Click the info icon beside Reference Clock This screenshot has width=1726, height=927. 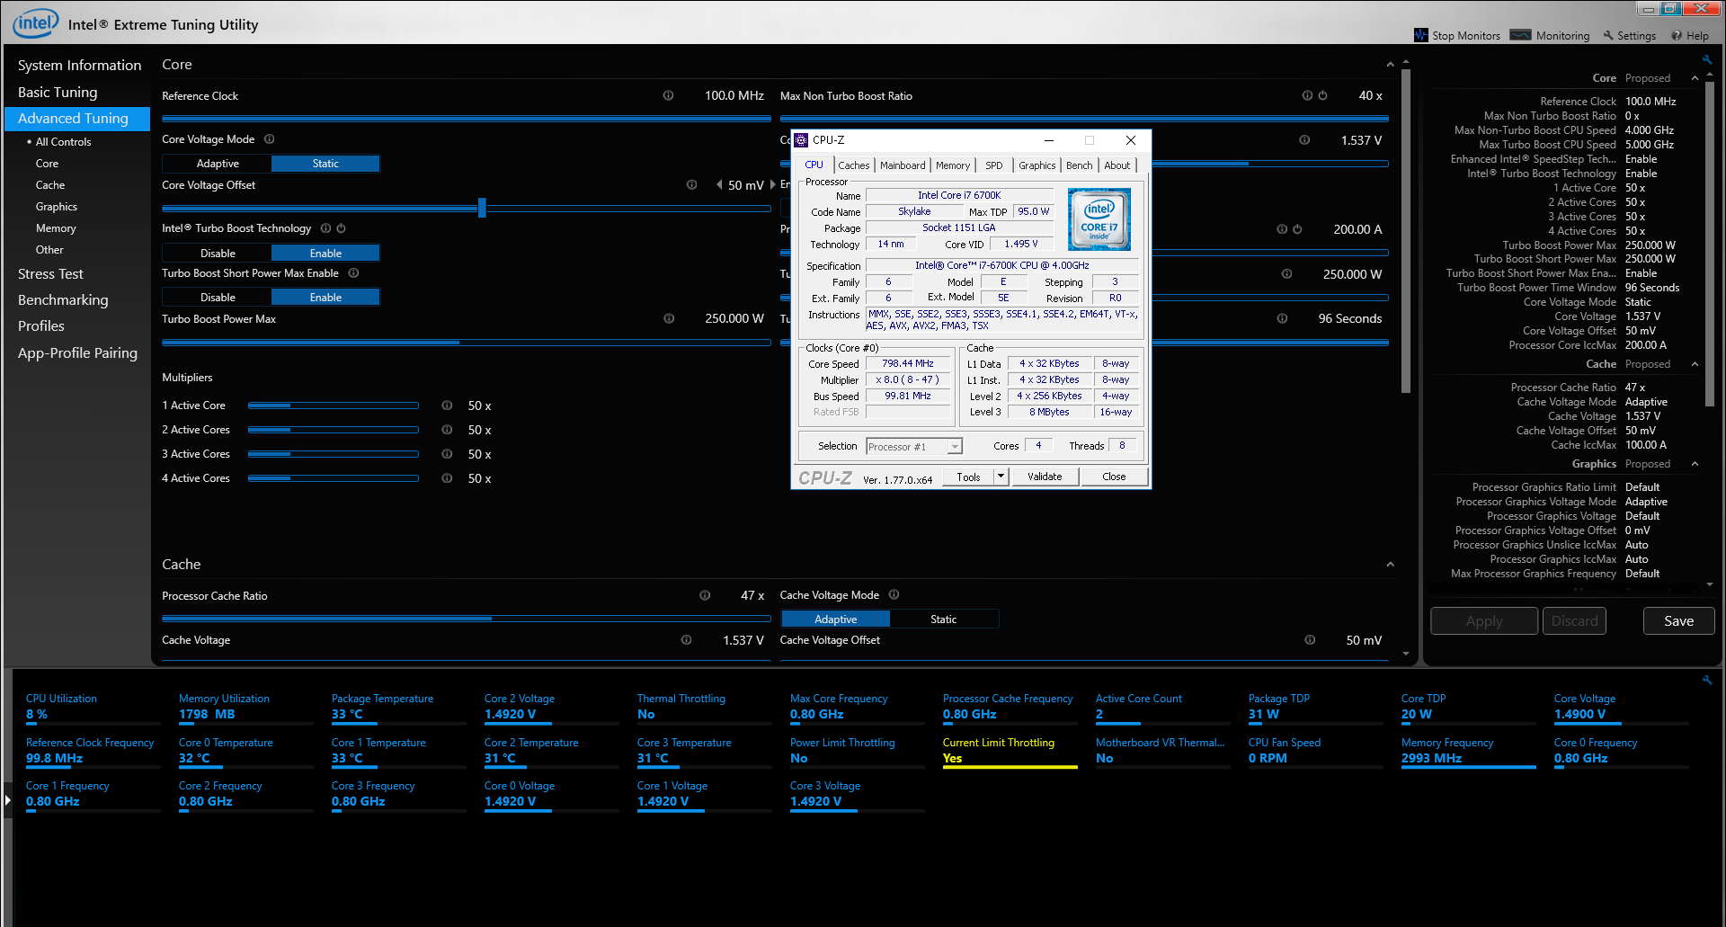point(668,95)
